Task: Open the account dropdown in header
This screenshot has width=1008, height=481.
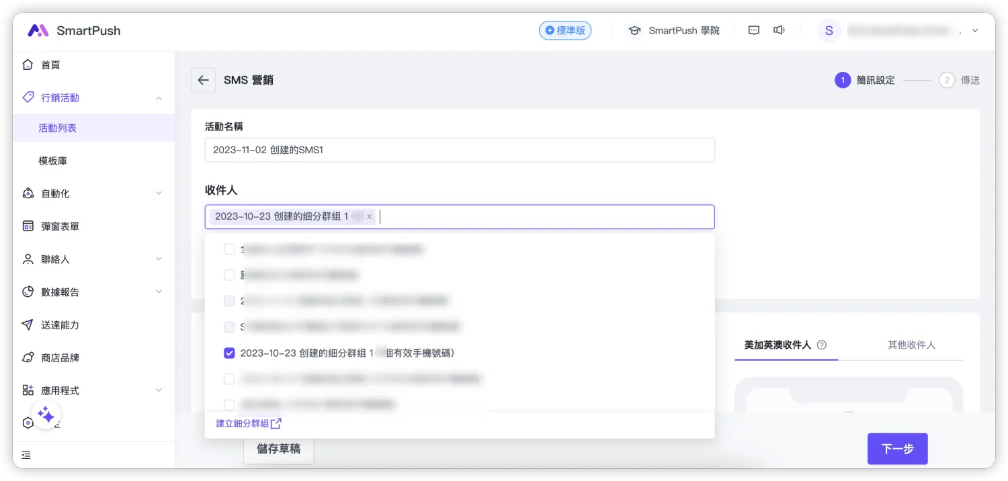Action: [975, 31]
